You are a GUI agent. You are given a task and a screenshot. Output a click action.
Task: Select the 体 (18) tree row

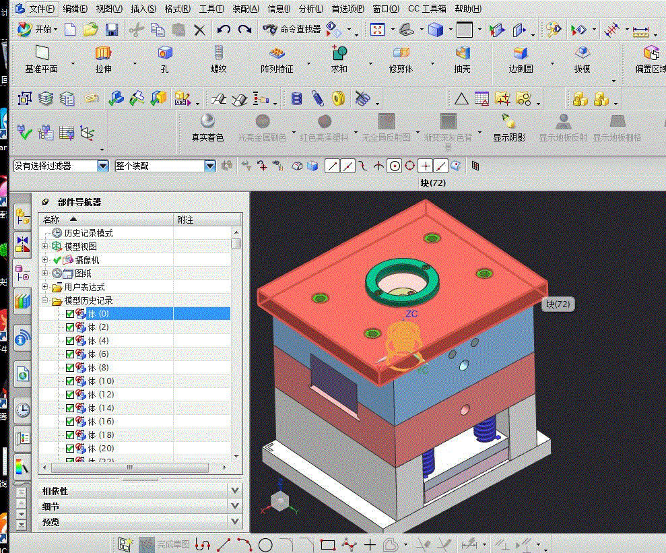(134, 435)
